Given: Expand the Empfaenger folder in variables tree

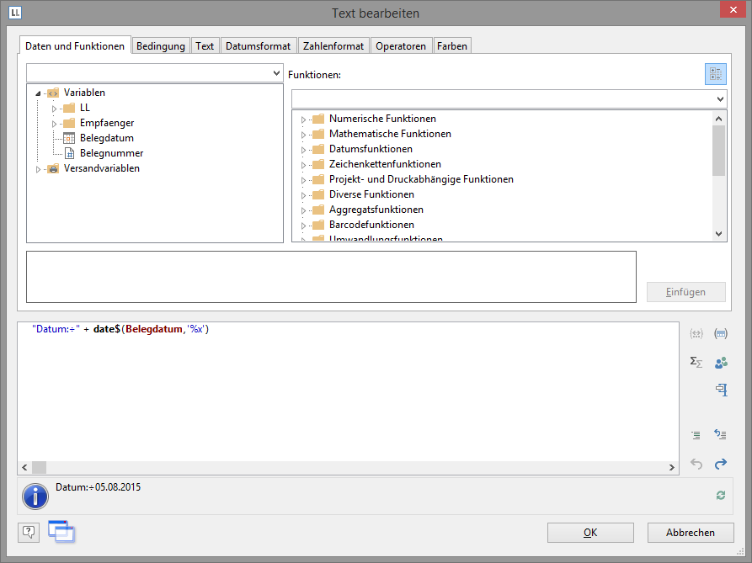Looking at the screenshot, I should (x=54, y=124).
